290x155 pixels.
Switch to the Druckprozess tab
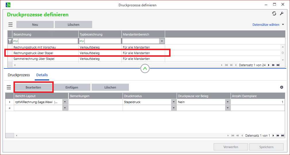[19, 75]
